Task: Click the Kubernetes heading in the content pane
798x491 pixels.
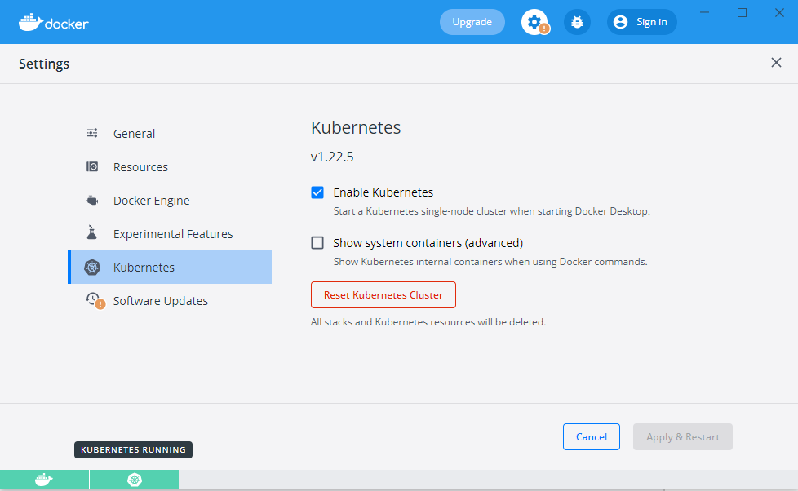Action: click(x=356, y=127)
